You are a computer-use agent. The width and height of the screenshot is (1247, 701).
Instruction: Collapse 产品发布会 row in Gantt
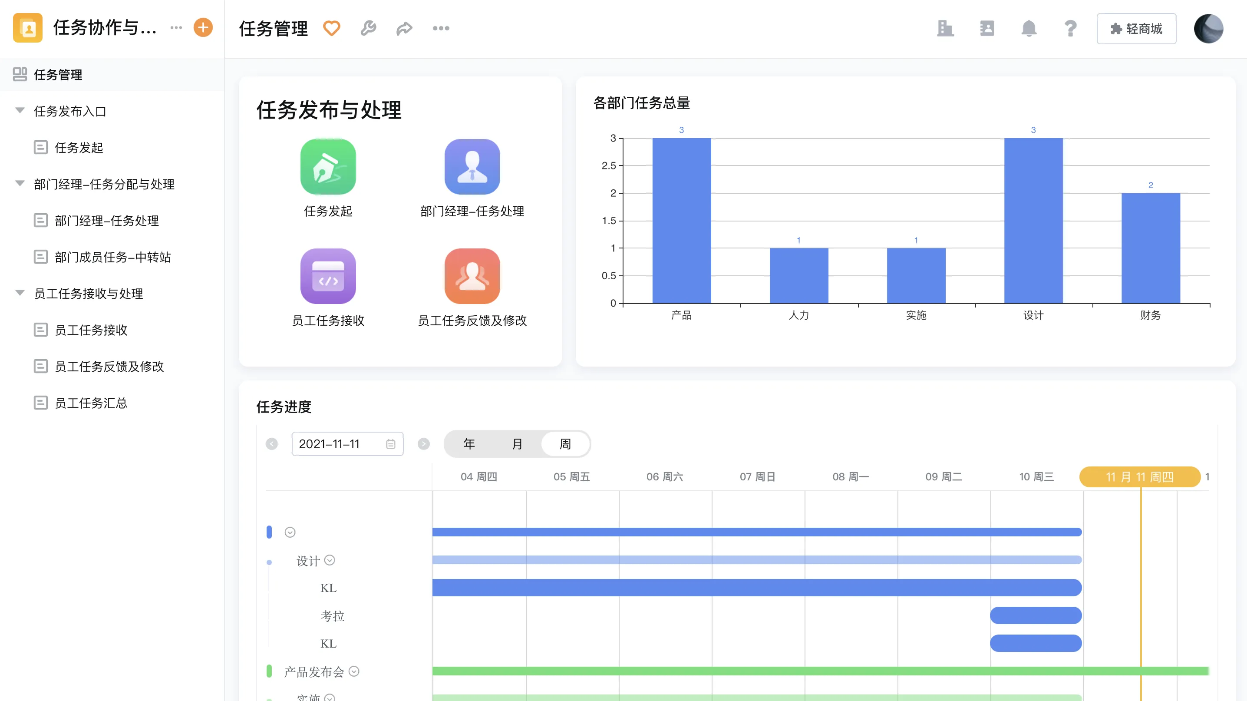click(x=354, y=671)
